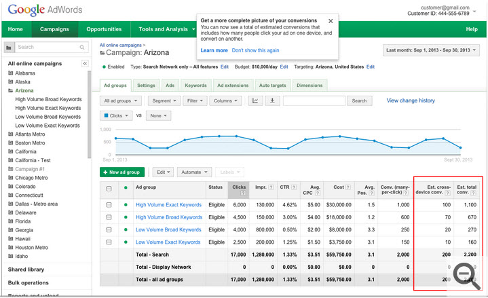Open the Opportunities menu
This screenshot has height=298, width=488.
tap(104, 29)
